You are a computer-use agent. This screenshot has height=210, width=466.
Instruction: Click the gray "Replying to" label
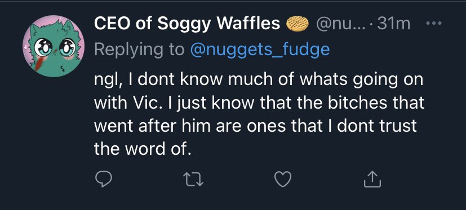(x=139, y=50)
